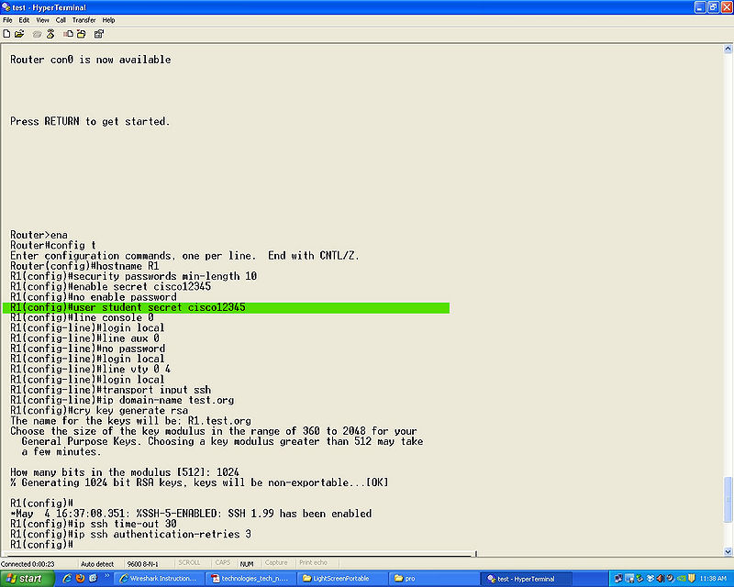This screenshot has width=734, height=587.
Task: Click the 'ip ssh time-out 30' line
Action: point(94,524)
